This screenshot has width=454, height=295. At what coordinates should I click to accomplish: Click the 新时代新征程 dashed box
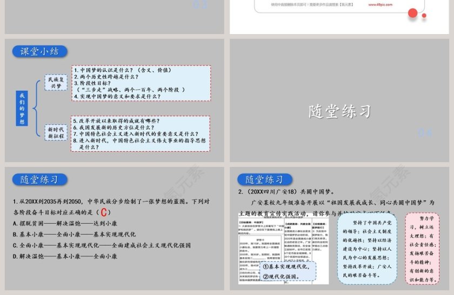pos(56,132)
